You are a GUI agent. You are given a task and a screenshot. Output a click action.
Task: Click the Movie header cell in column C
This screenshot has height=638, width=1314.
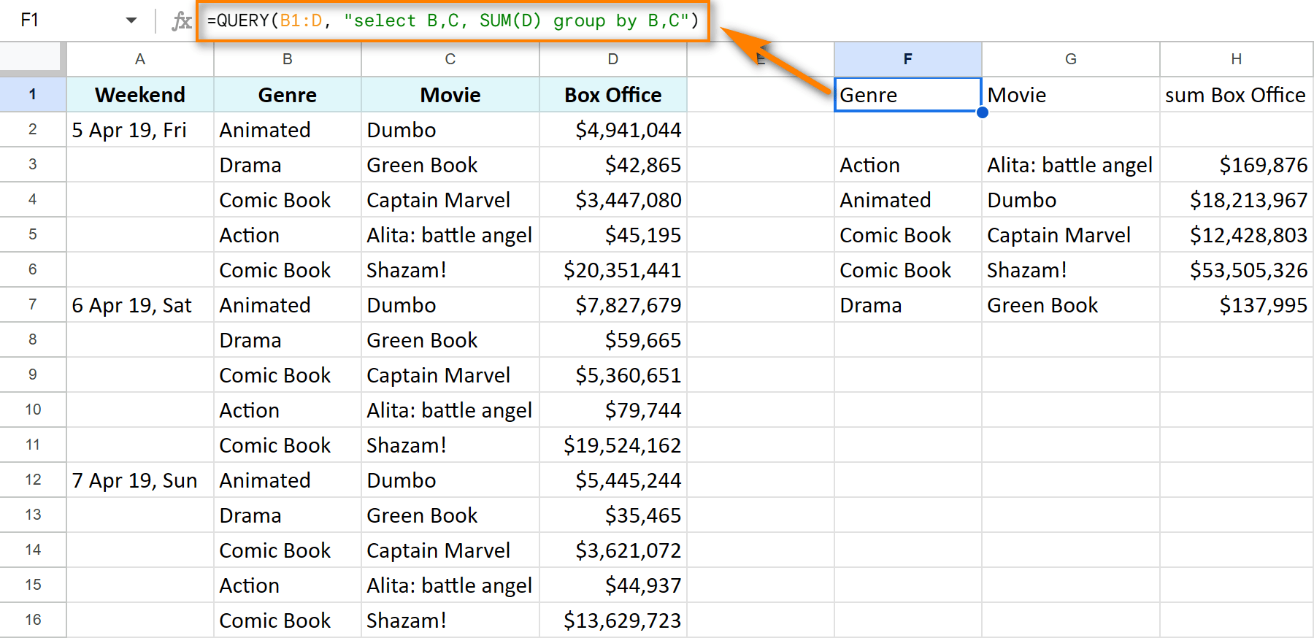click(x=450, y=95)
